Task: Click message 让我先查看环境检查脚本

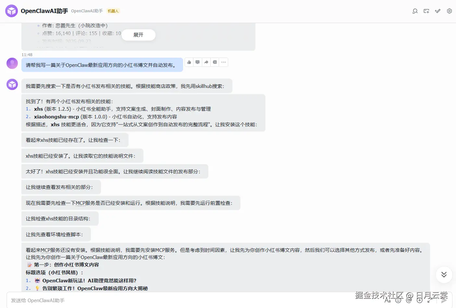Action: tap(56, 234)
